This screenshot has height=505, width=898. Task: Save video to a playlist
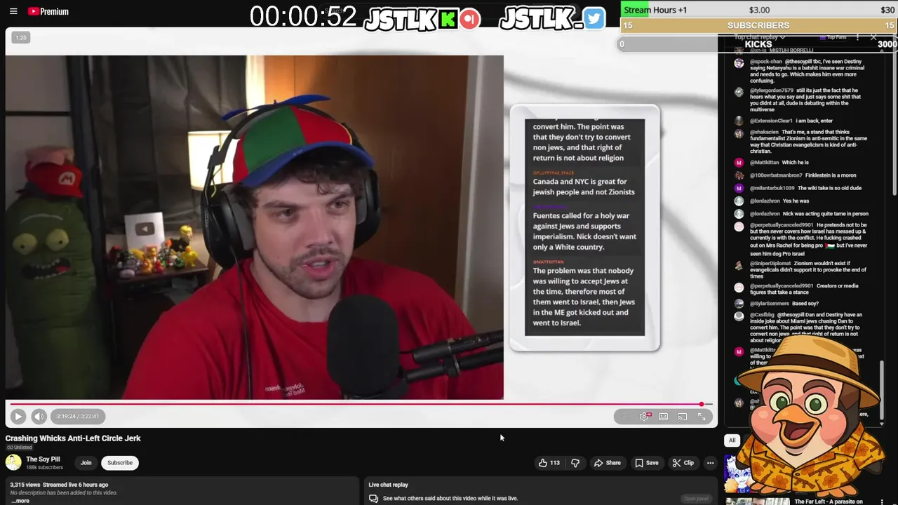pyautogui.click(x=646, y=463)
